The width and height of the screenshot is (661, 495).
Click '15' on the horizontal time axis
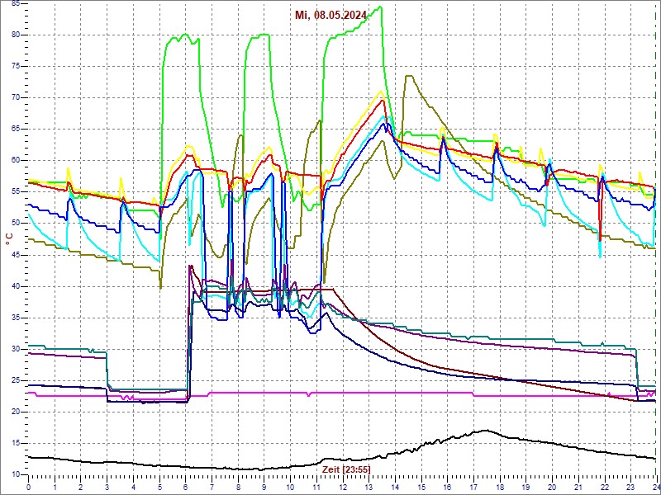pos(421,487)
